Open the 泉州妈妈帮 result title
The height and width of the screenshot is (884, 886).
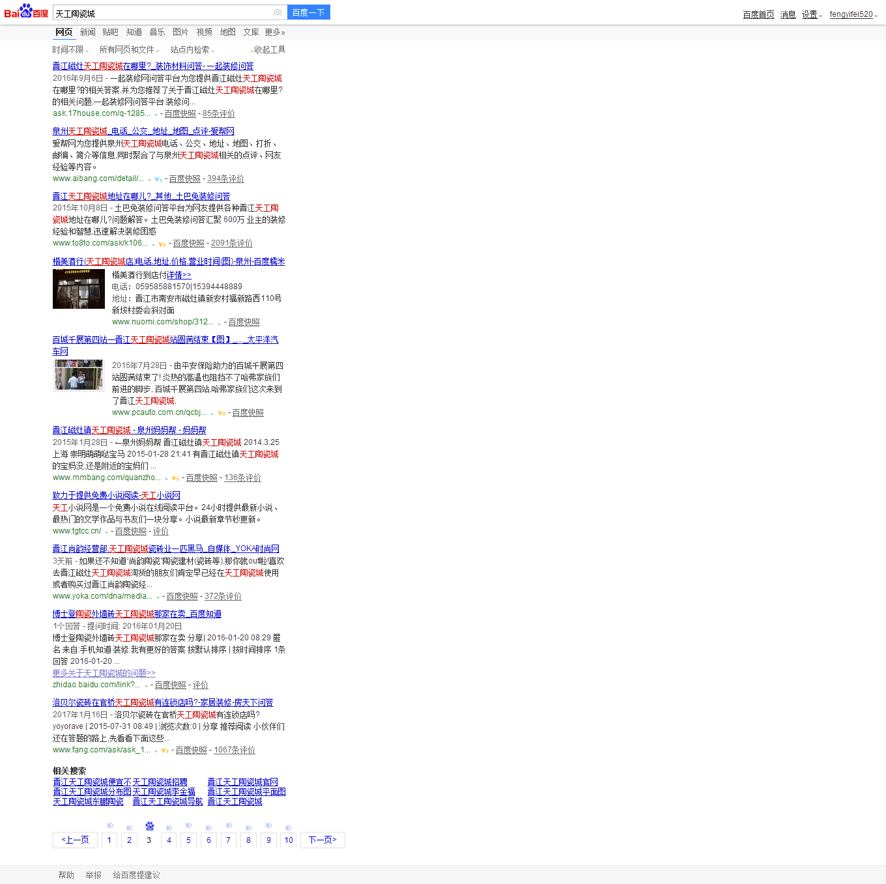129,430
